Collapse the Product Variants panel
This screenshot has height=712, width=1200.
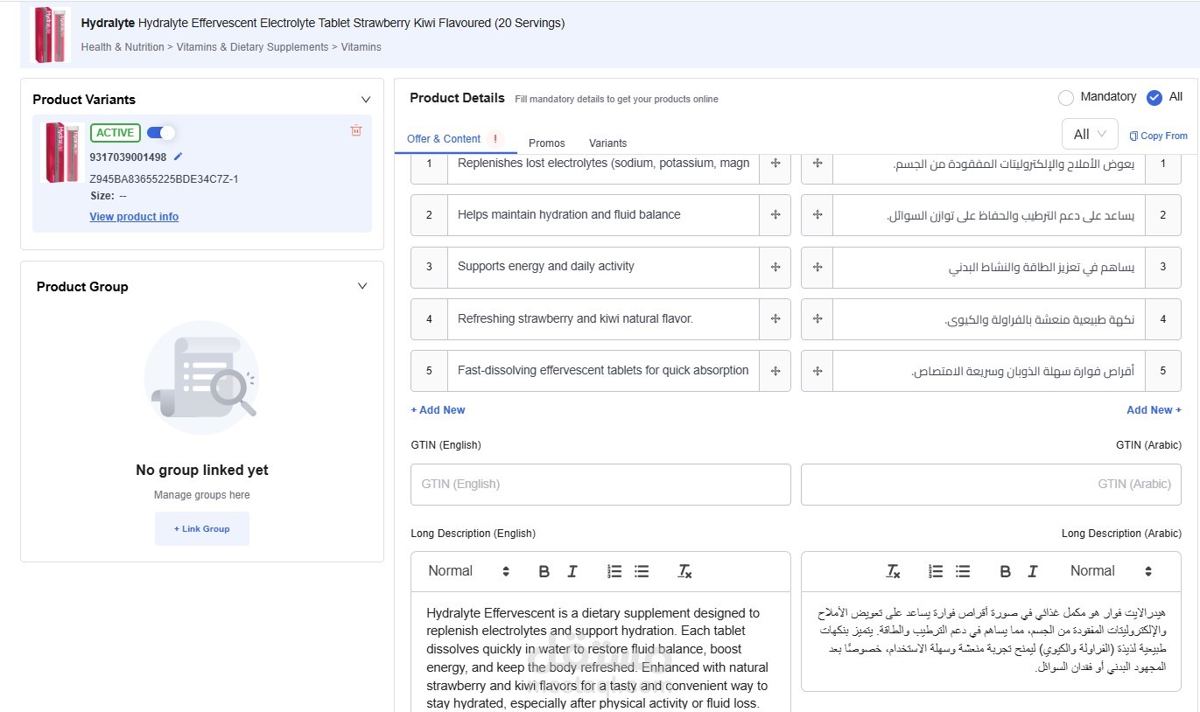[366, 100]
